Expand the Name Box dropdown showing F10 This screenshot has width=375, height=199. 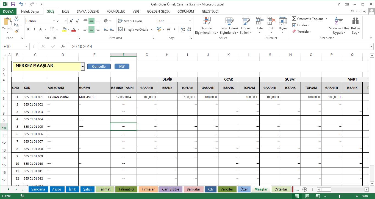tap(27, 47)
